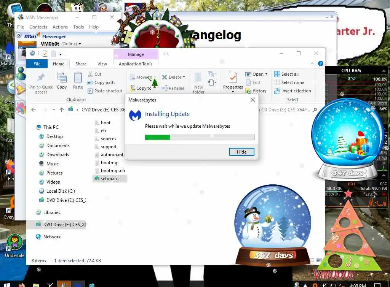Select Pictures in navigation pane
This screenshot has height=287, width=390.
pyautogui.click(x=51, y=173)
